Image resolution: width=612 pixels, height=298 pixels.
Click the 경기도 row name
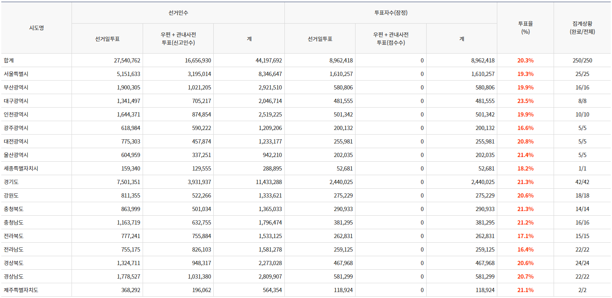pos(11,182)
